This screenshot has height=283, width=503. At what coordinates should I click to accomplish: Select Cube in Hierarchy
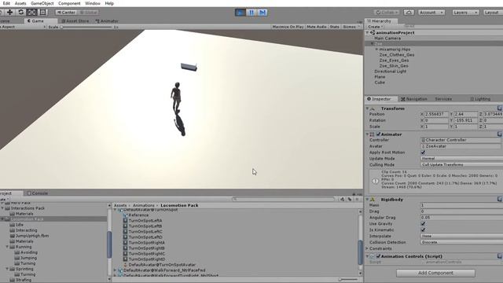pos(380,82)
